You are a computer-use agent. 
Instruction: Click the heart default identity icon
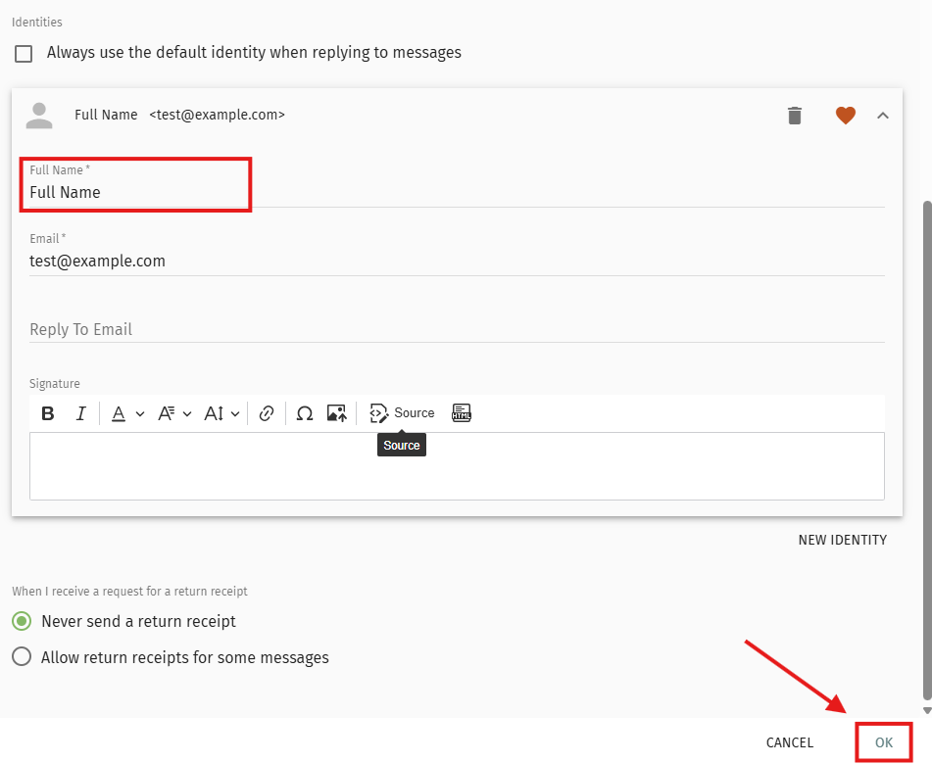(846, 116)
